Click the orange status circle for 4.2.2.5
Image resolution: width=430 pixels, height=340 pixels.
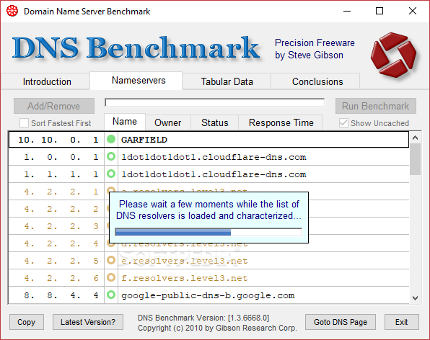pyautogui.click(x=111, y=260)
